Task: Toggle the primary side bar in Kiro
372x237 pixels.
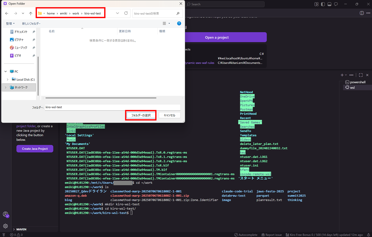Action: 323,4
